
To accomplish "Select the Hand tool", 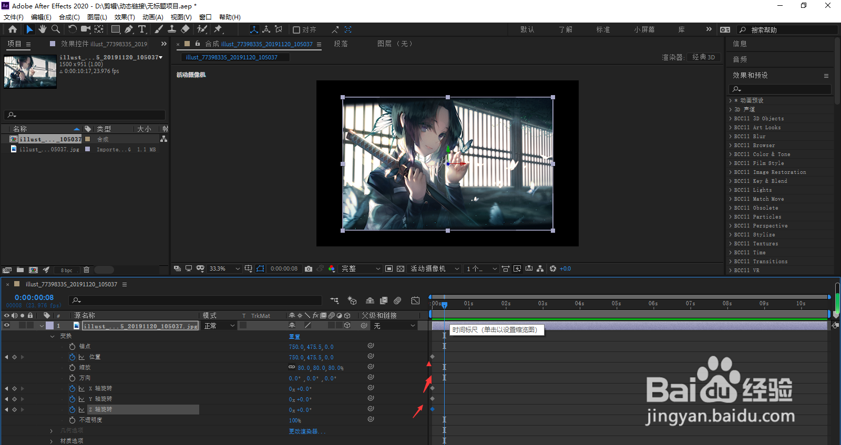I will click(x=43, y=29).
